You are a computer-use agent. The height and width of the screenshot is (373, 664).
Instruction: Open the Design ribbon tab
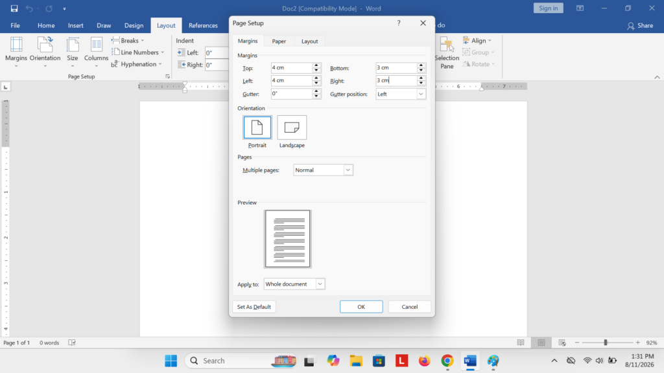point(134,25)
